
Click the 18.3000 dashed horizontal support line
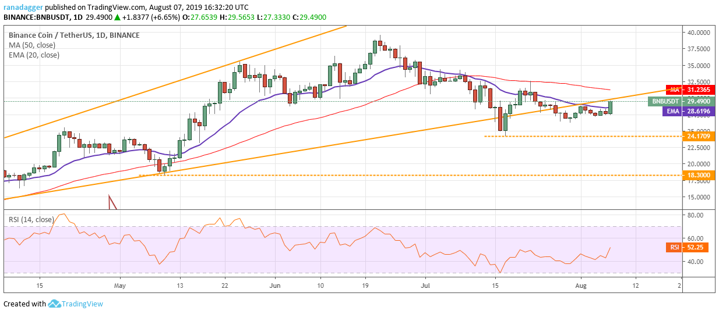(x=409, y=175)
